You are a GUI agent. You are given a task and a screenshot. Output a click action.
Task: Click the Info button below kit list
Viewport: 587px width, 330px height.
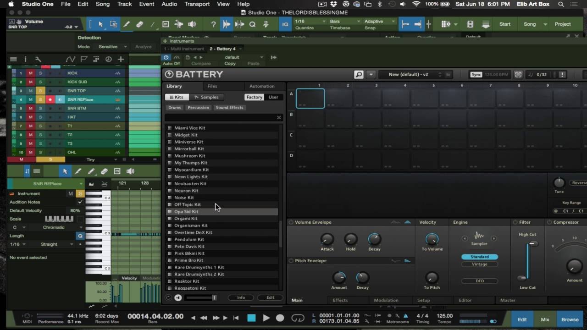[x=241, y=297]
